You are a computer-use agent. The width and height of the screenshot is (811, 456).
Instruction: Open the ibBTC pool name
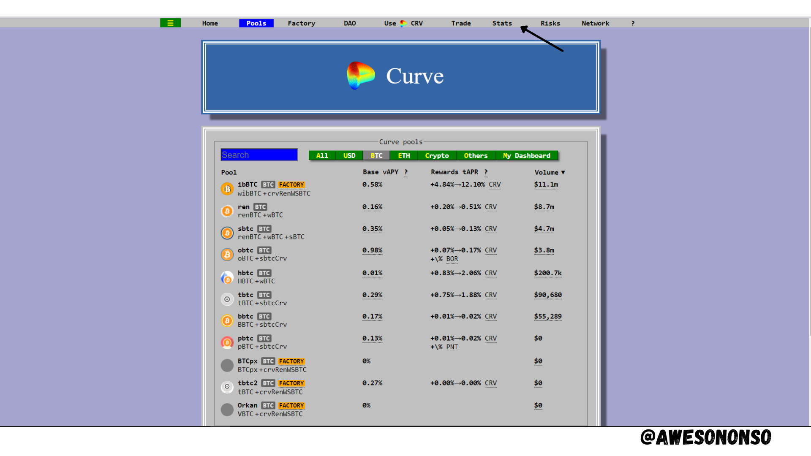click(x=248, y=185)
